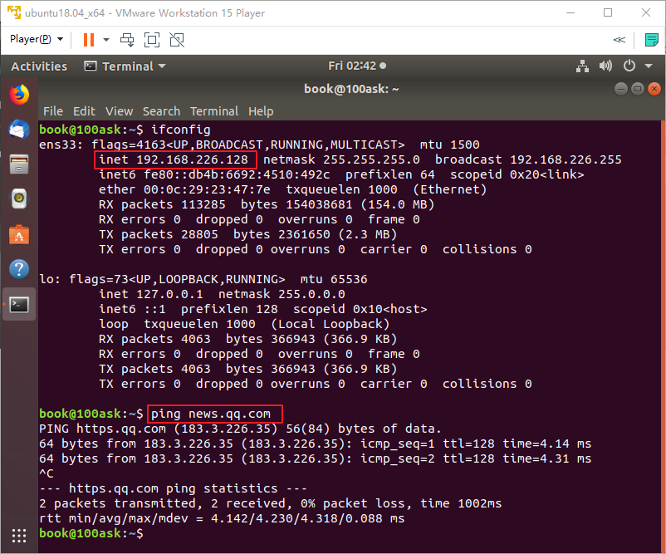The width and height of the screenshot is (666, 554).
Task: Open the Help menu in Terminal
Action: tap(261, 111)
